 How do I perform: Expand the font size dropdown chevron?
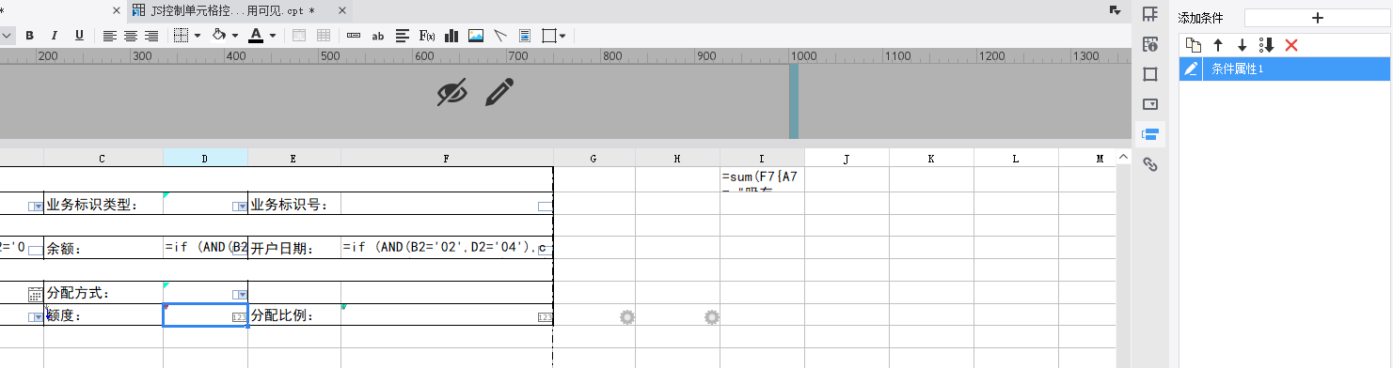(x=7, y=36)
